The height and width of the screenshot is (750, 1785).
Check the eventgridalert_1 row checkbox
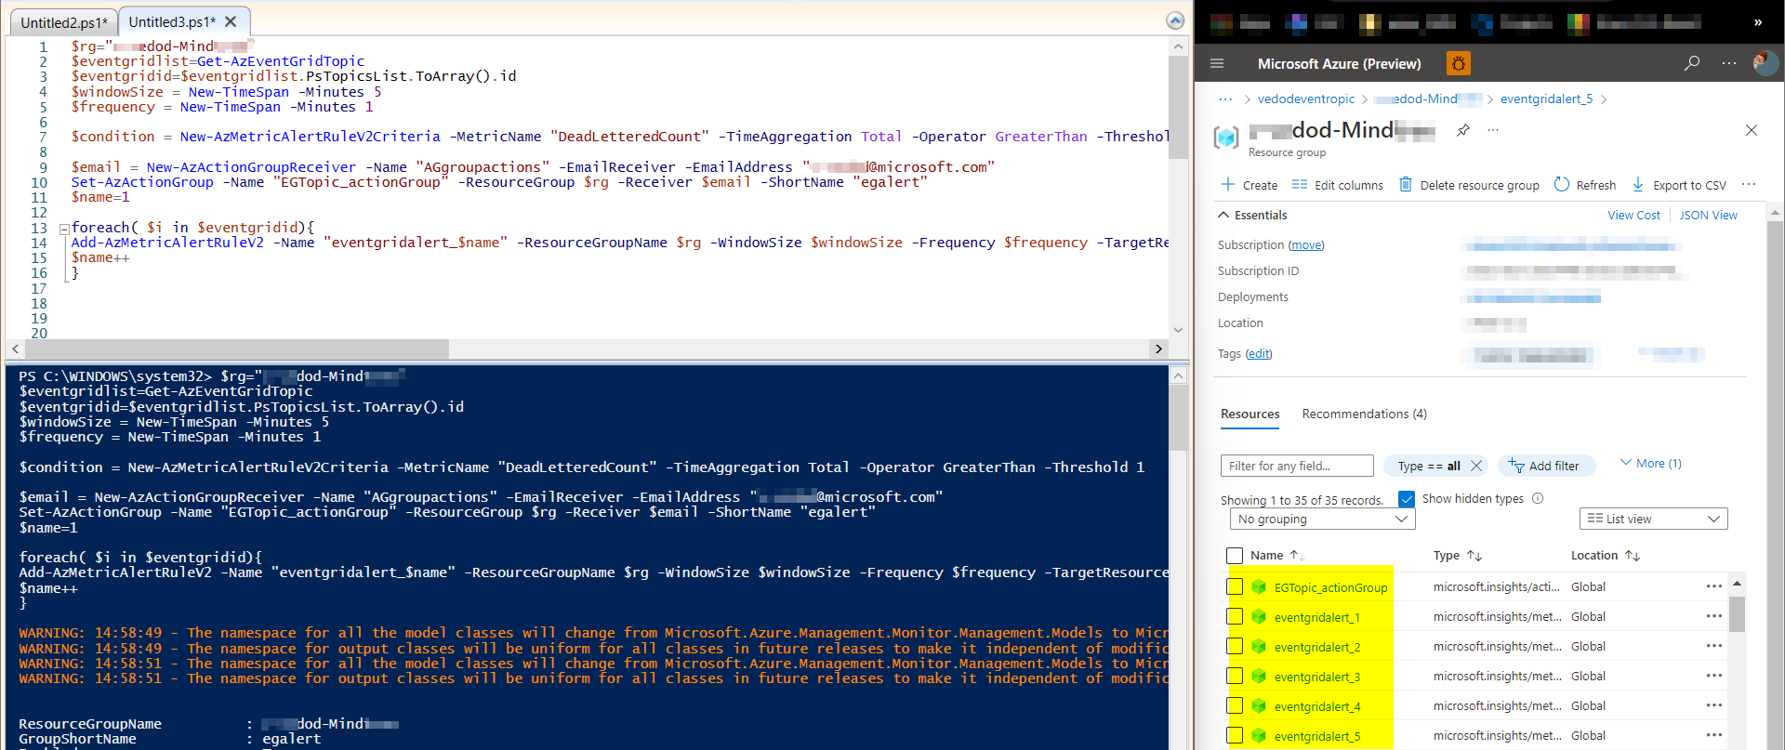point(1235,616)
